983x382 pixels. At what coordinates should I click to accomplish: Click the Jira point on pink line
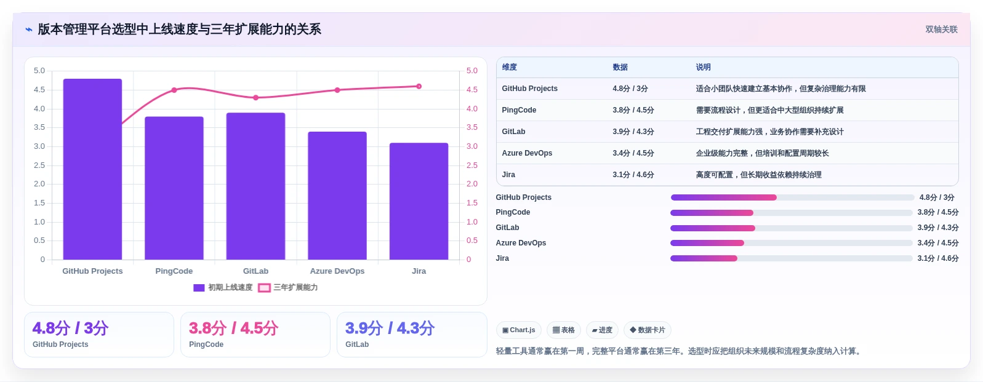pos(419,86)
